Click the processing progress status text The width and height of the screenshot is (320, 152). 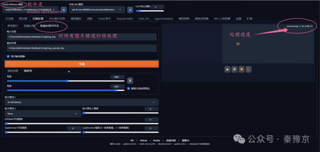coord(300,26)
